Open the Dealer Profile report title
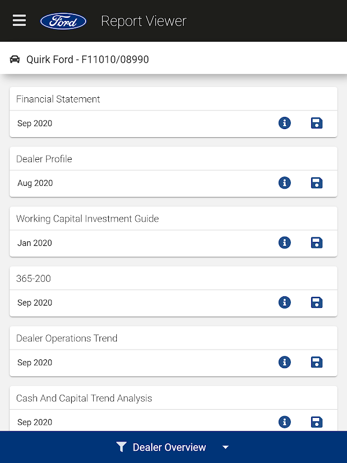347x463 pixels. (45, 159)
